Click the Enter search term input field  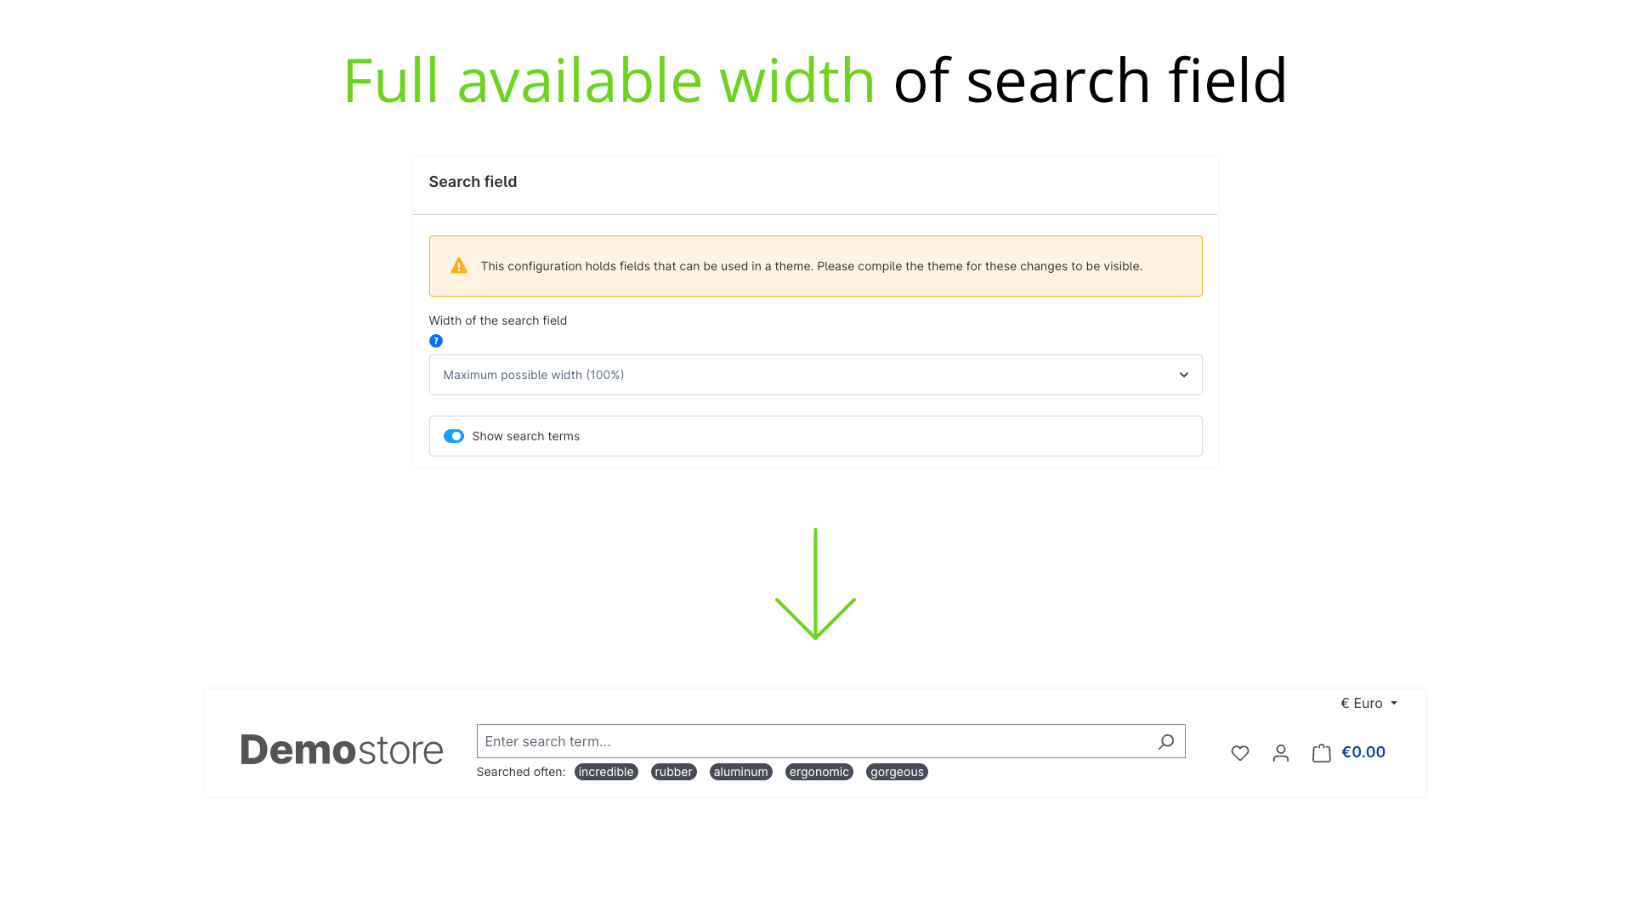pos(812,741)
